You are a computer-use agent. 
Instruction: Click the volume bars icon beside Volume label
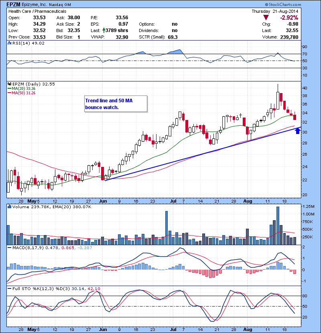click(10, 207)
